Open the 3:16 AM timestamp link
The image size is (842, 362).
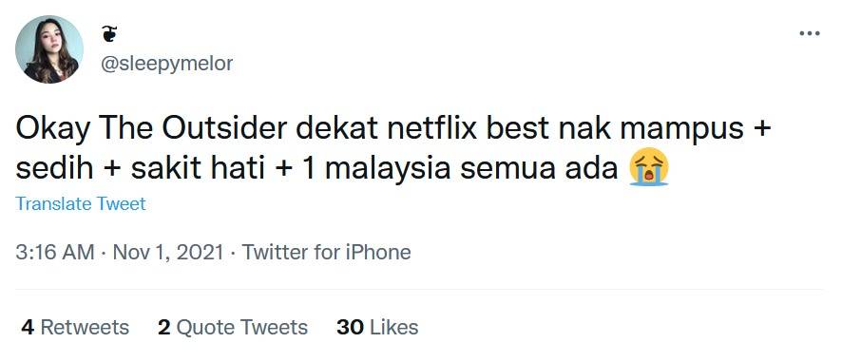55,252
